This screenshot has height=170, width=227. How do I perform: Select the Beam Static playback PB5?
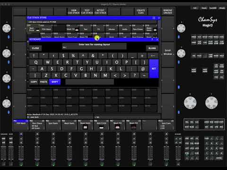(x=85, y=125)
